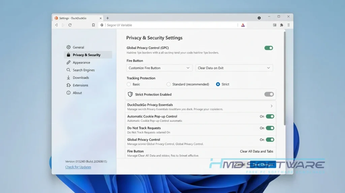
Task: Click Automatic Cookie Pop-up Control title
Action: (152, 116)
